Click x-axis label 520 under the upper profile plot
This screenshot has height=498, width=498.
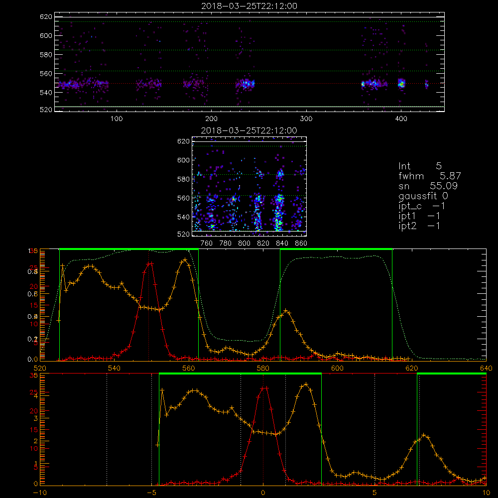[40, 368]
